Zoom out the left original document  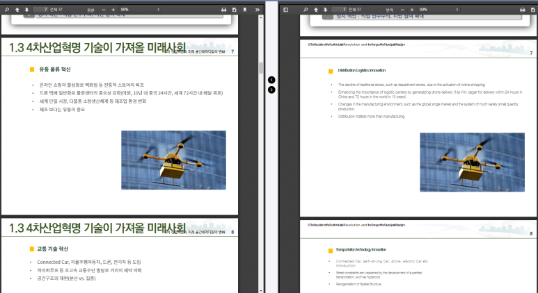104,10
